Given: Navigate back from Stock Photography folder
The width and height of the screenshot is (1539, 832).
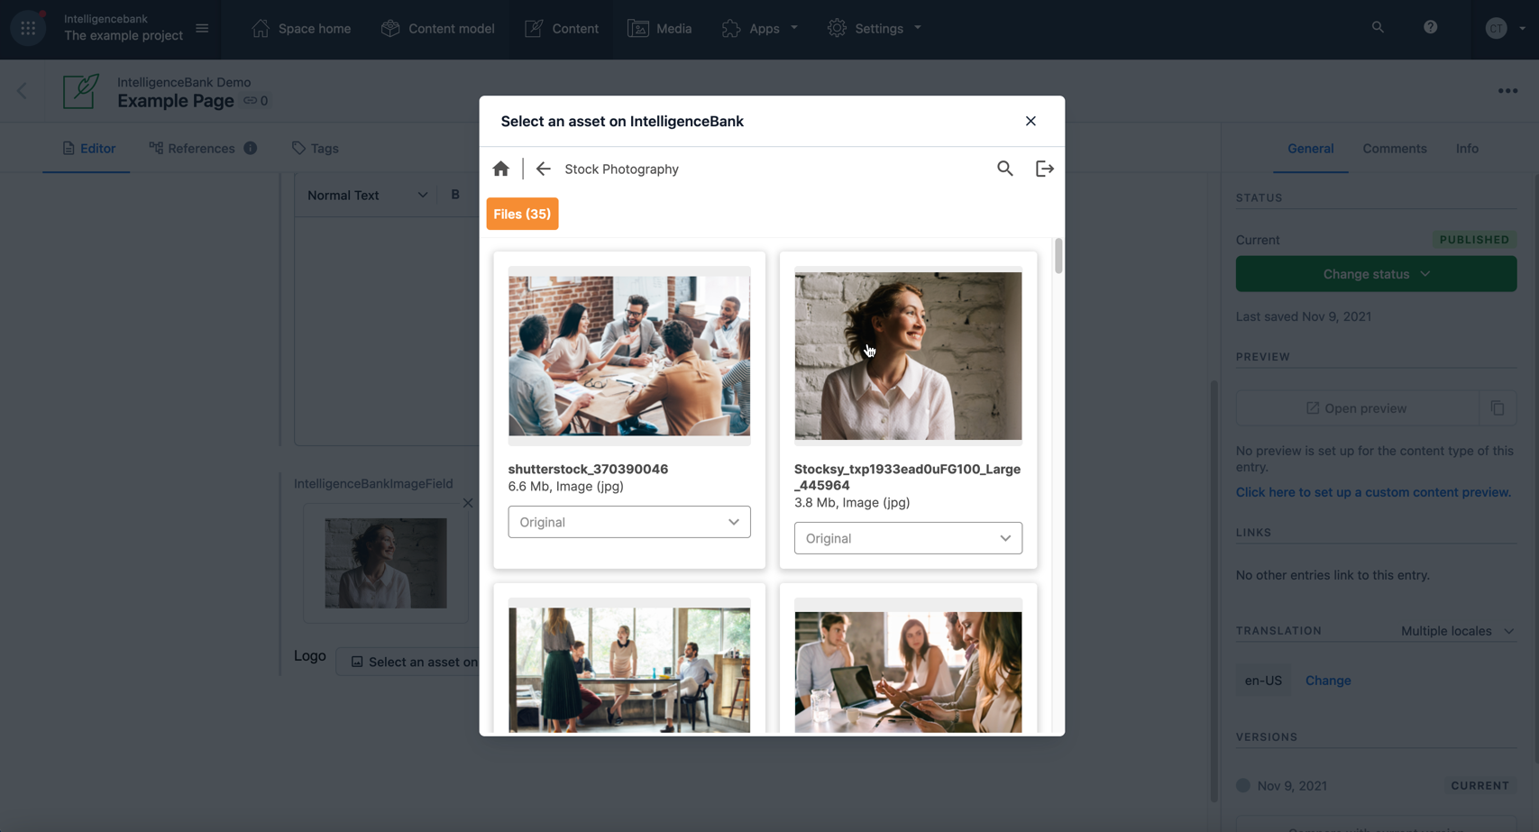Looking at the screenshot, I should tap(543, 169).
